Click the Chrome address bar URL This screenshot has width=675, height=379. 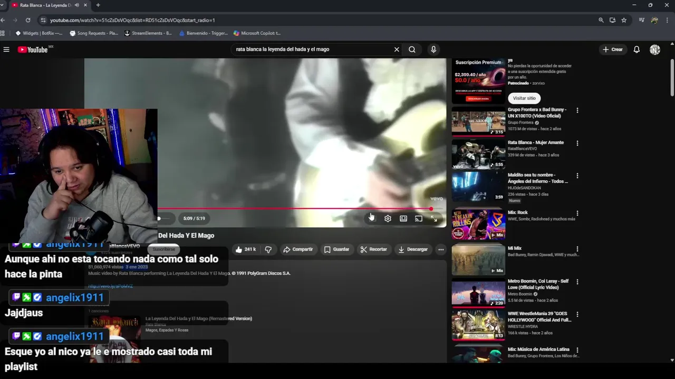tap(132, 20)
